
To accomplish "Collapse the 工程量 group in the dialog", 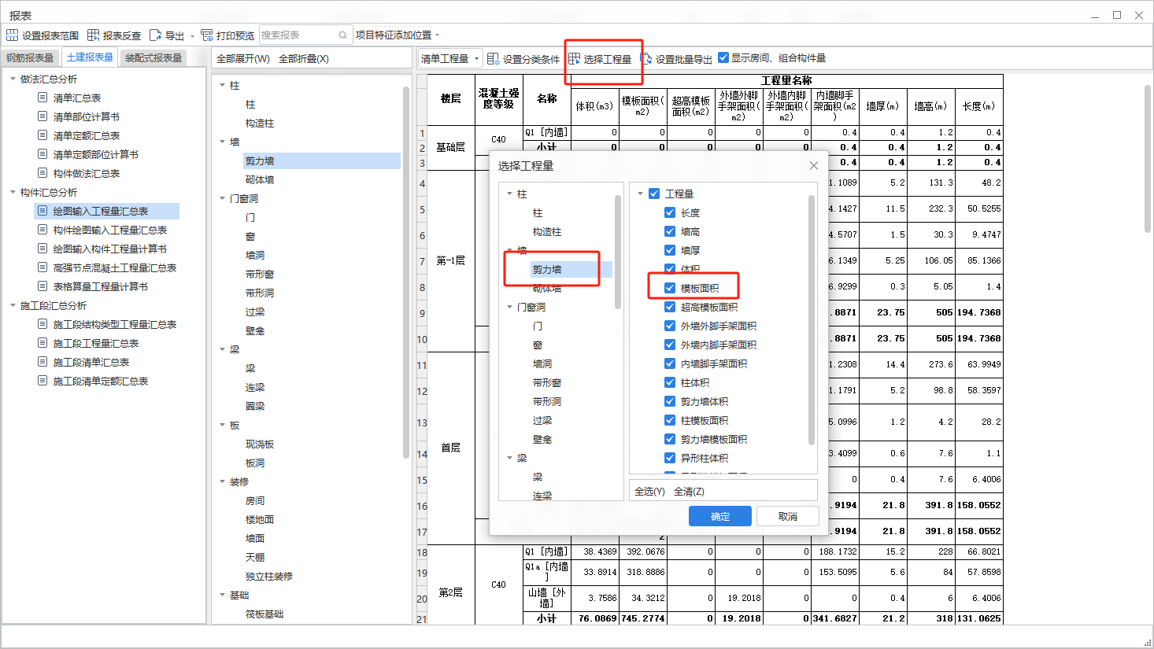I will [640, 194].
